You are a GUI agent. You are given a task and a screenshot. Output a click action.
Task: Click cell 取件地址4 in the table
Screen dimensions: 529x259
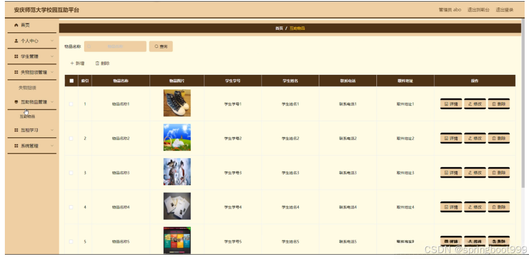click(405, 207)
